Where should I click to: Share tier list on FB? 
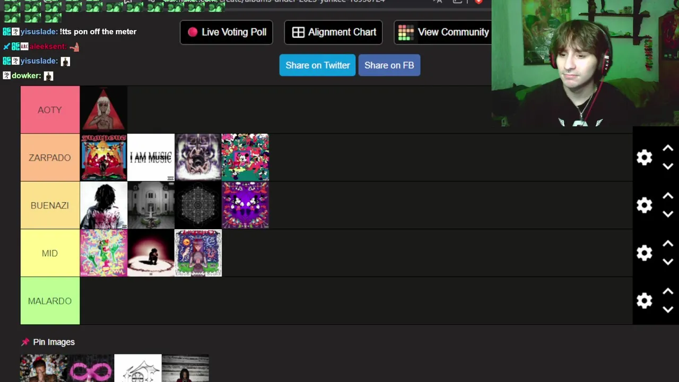(389, 65)
